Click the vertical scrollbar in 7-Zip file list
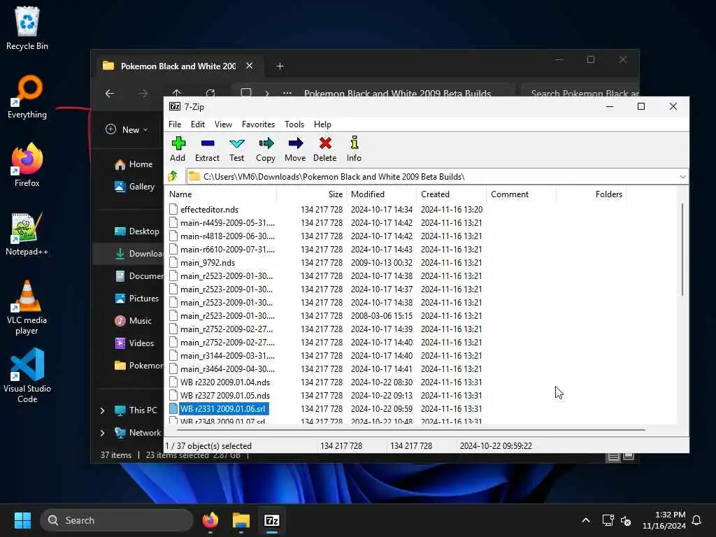This screenshot has height=537, width=716. pyautogui.click(x=682, y=249)
